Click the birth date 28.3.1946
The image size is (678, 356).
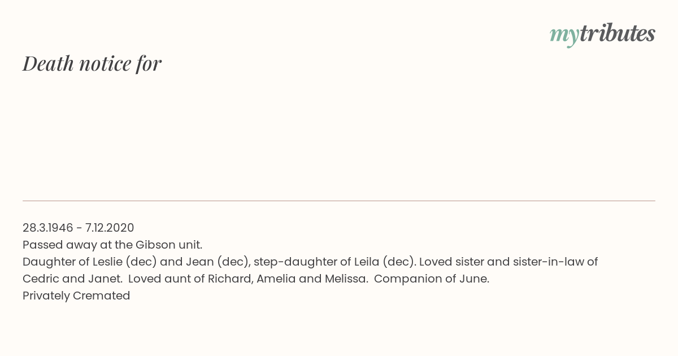point(48,228)
